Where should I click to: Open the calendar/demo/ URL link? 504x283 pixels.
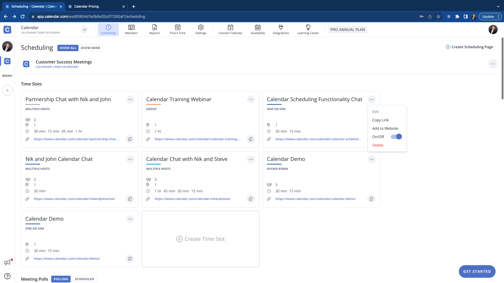point(67,259)
